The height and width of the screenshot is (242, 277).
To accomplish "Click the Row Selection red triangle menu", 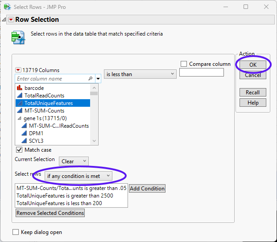I will click(x=11, y=20).
